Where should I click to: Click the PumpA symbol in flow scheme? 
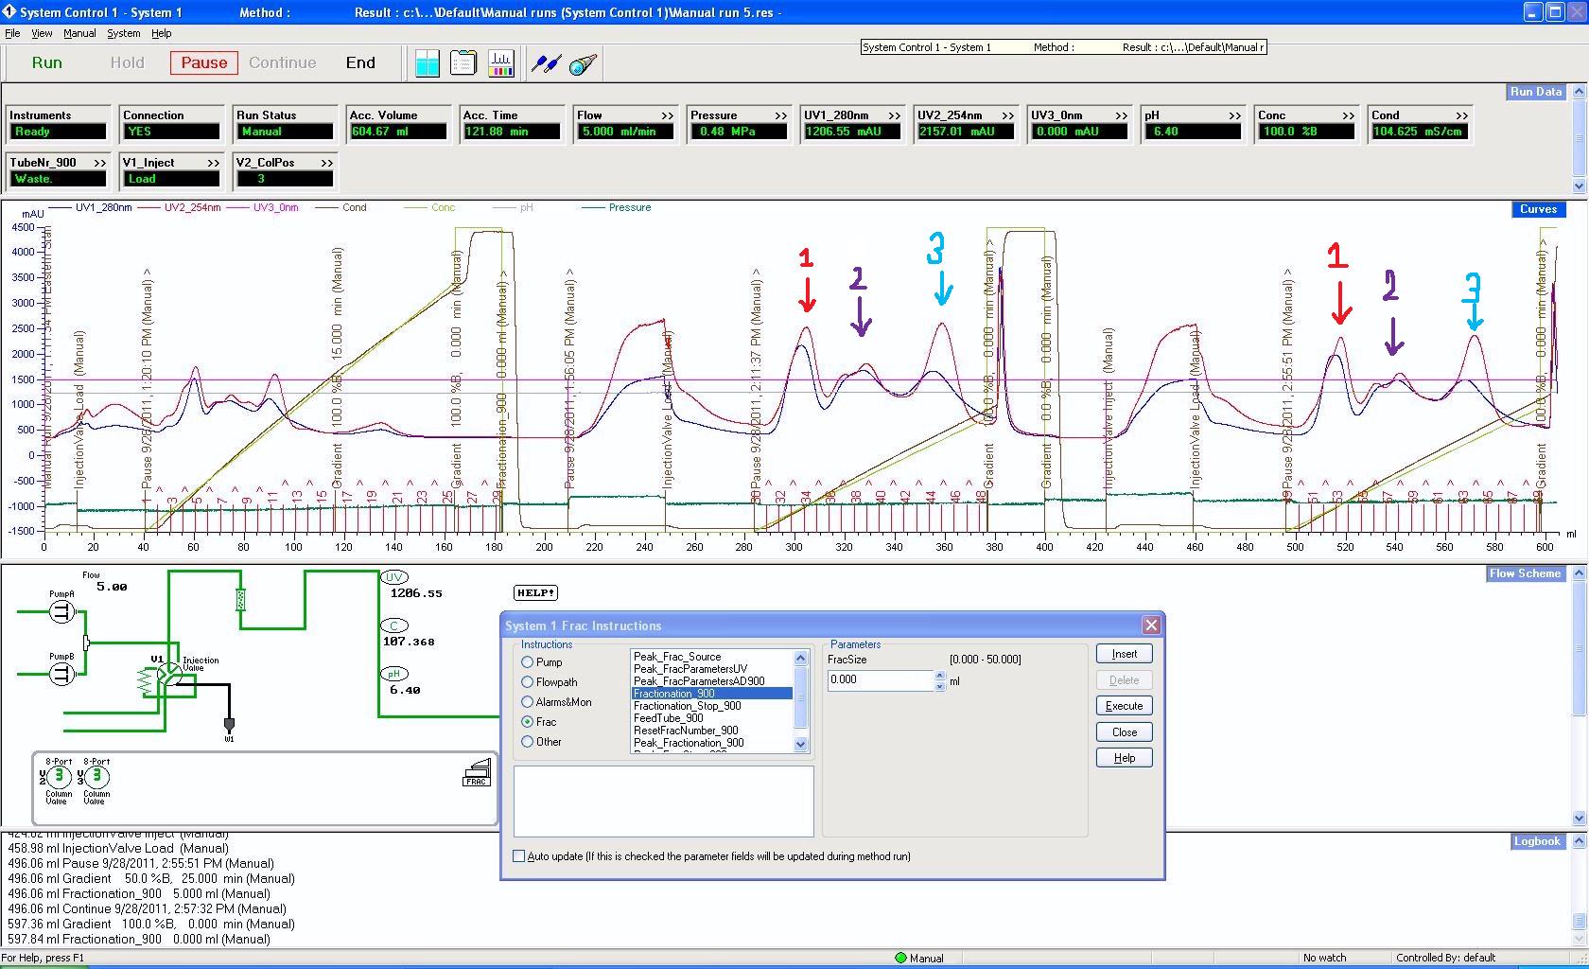coord(61,612)
